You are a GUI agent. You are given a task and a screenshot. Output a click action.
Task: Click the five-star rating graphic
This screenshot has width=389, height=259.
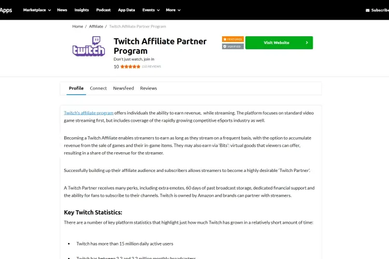(x=130, y=66)
